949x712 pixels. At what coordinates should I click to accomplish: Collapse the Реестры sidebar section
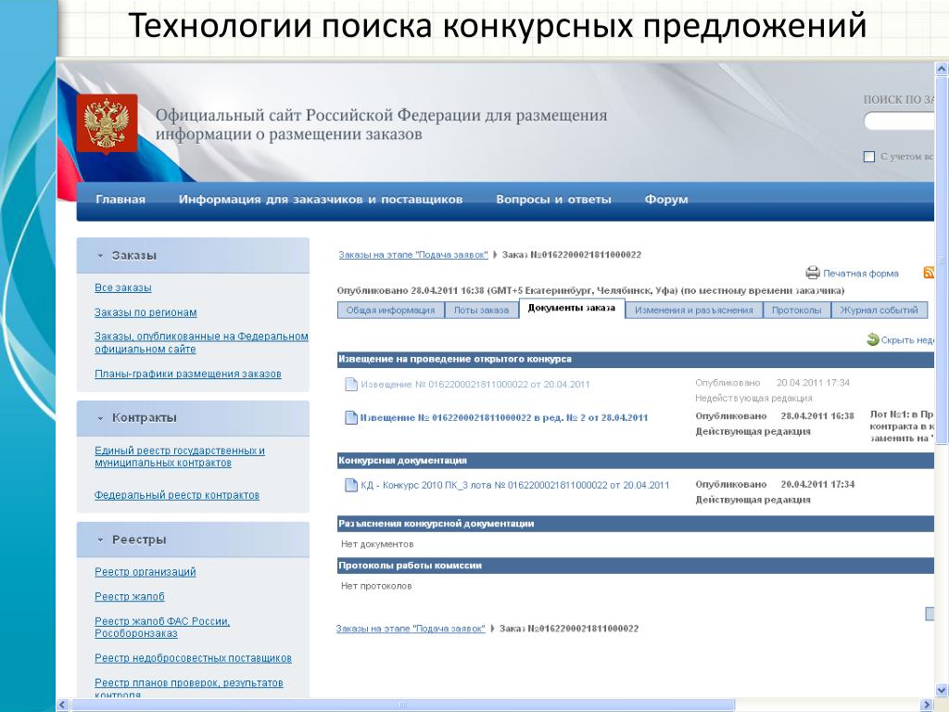click(x=100, y=540)
